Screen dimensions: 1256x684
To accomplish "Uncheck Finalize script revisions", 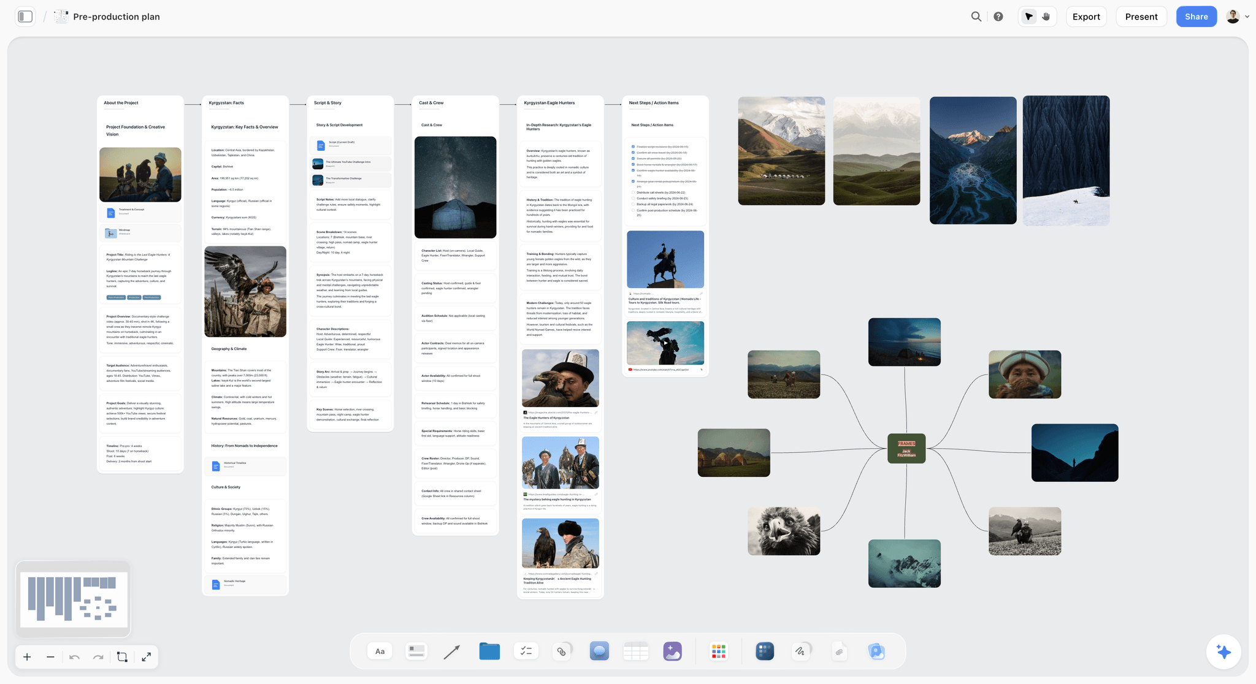I will pos(633,146).
